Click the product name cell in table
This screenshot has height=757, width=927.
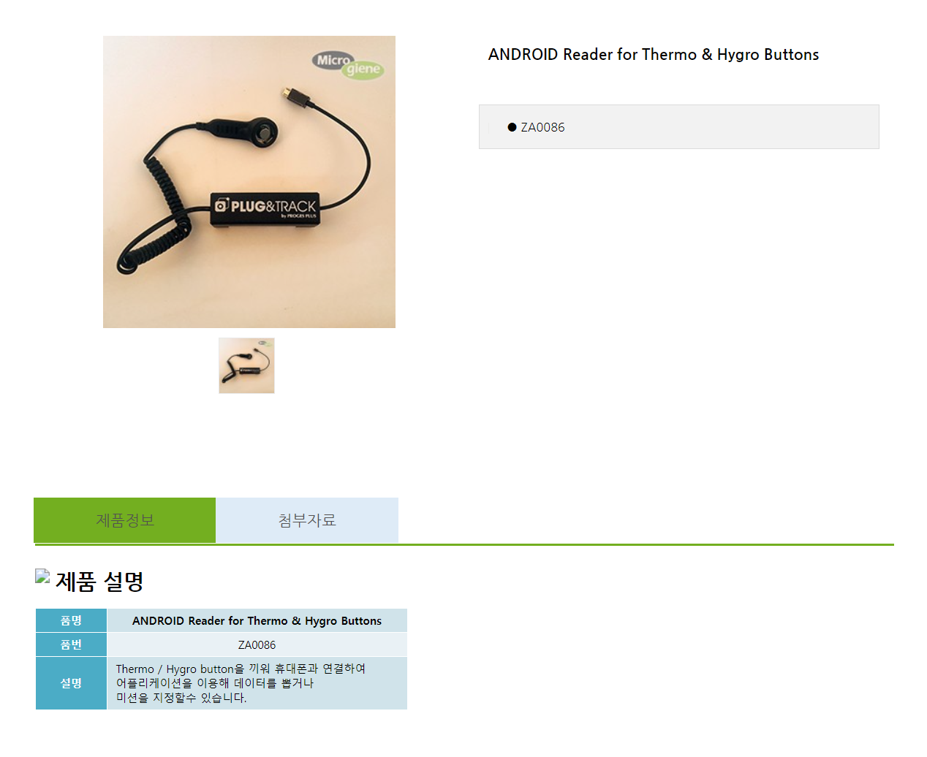tap(257, 620)
